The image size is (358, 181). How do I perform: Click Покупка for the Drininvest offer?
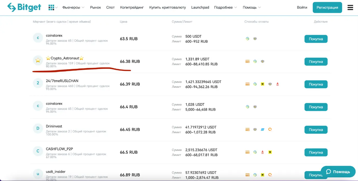(x=316, y=130)
